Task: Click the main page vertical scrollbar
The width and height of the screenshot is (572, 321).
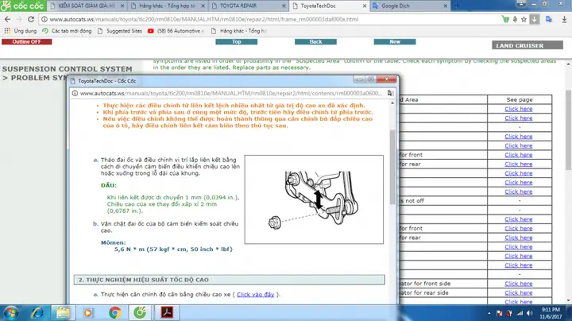Action: (568, 130)
